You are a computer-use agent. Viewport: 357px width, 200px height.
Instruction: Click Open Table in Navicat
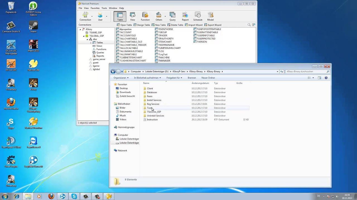(x=124, y=25)
